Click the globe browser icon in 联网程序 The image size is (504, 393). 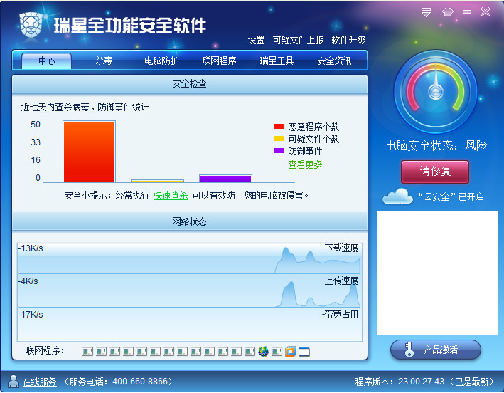pyautogui.click(x=264, y=351)
